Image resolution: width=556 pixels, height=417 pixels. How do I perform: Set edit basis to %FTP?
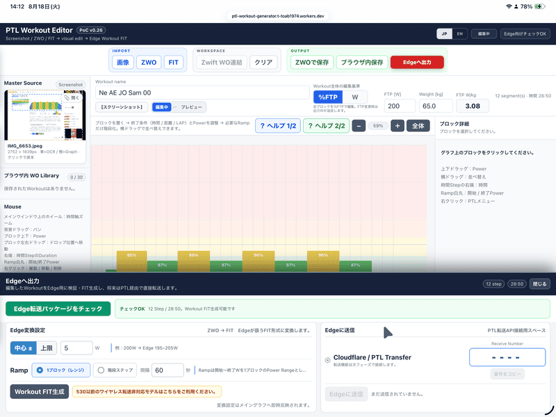click(328, 97)
